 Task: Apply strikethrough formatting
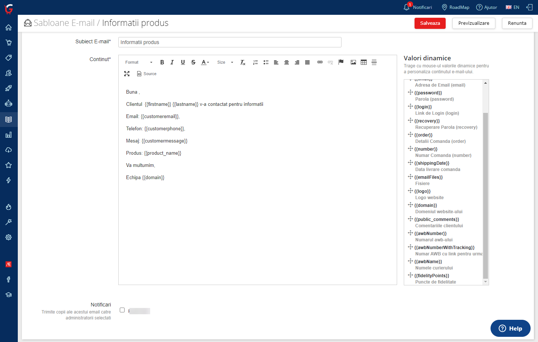[193, 62]
